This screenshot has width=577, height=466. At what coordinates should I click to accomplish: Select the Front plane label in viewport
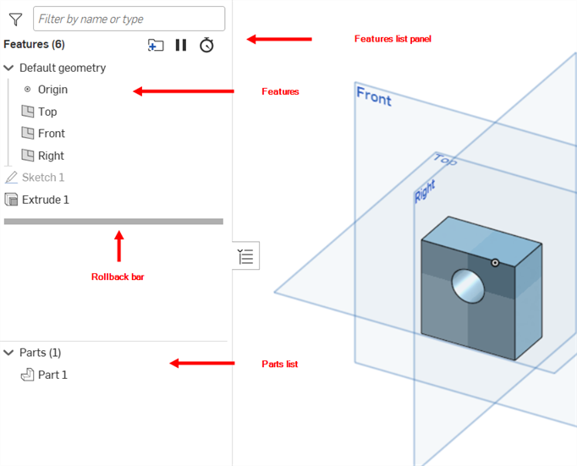click(374, 96)
